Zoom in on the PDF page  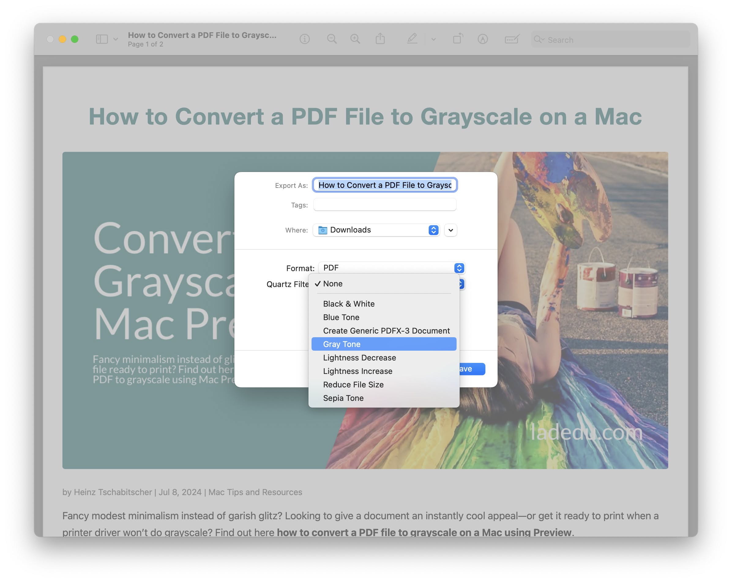(355, 39)
